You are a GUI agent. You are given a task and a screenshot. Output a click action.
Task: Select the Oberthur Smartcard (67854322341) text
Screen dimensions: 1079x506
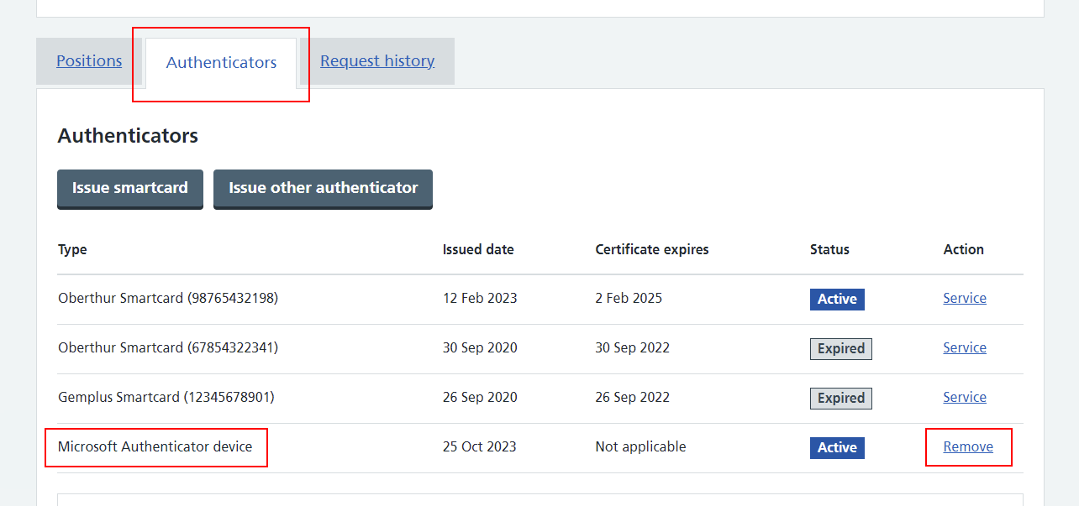[168, 348]
